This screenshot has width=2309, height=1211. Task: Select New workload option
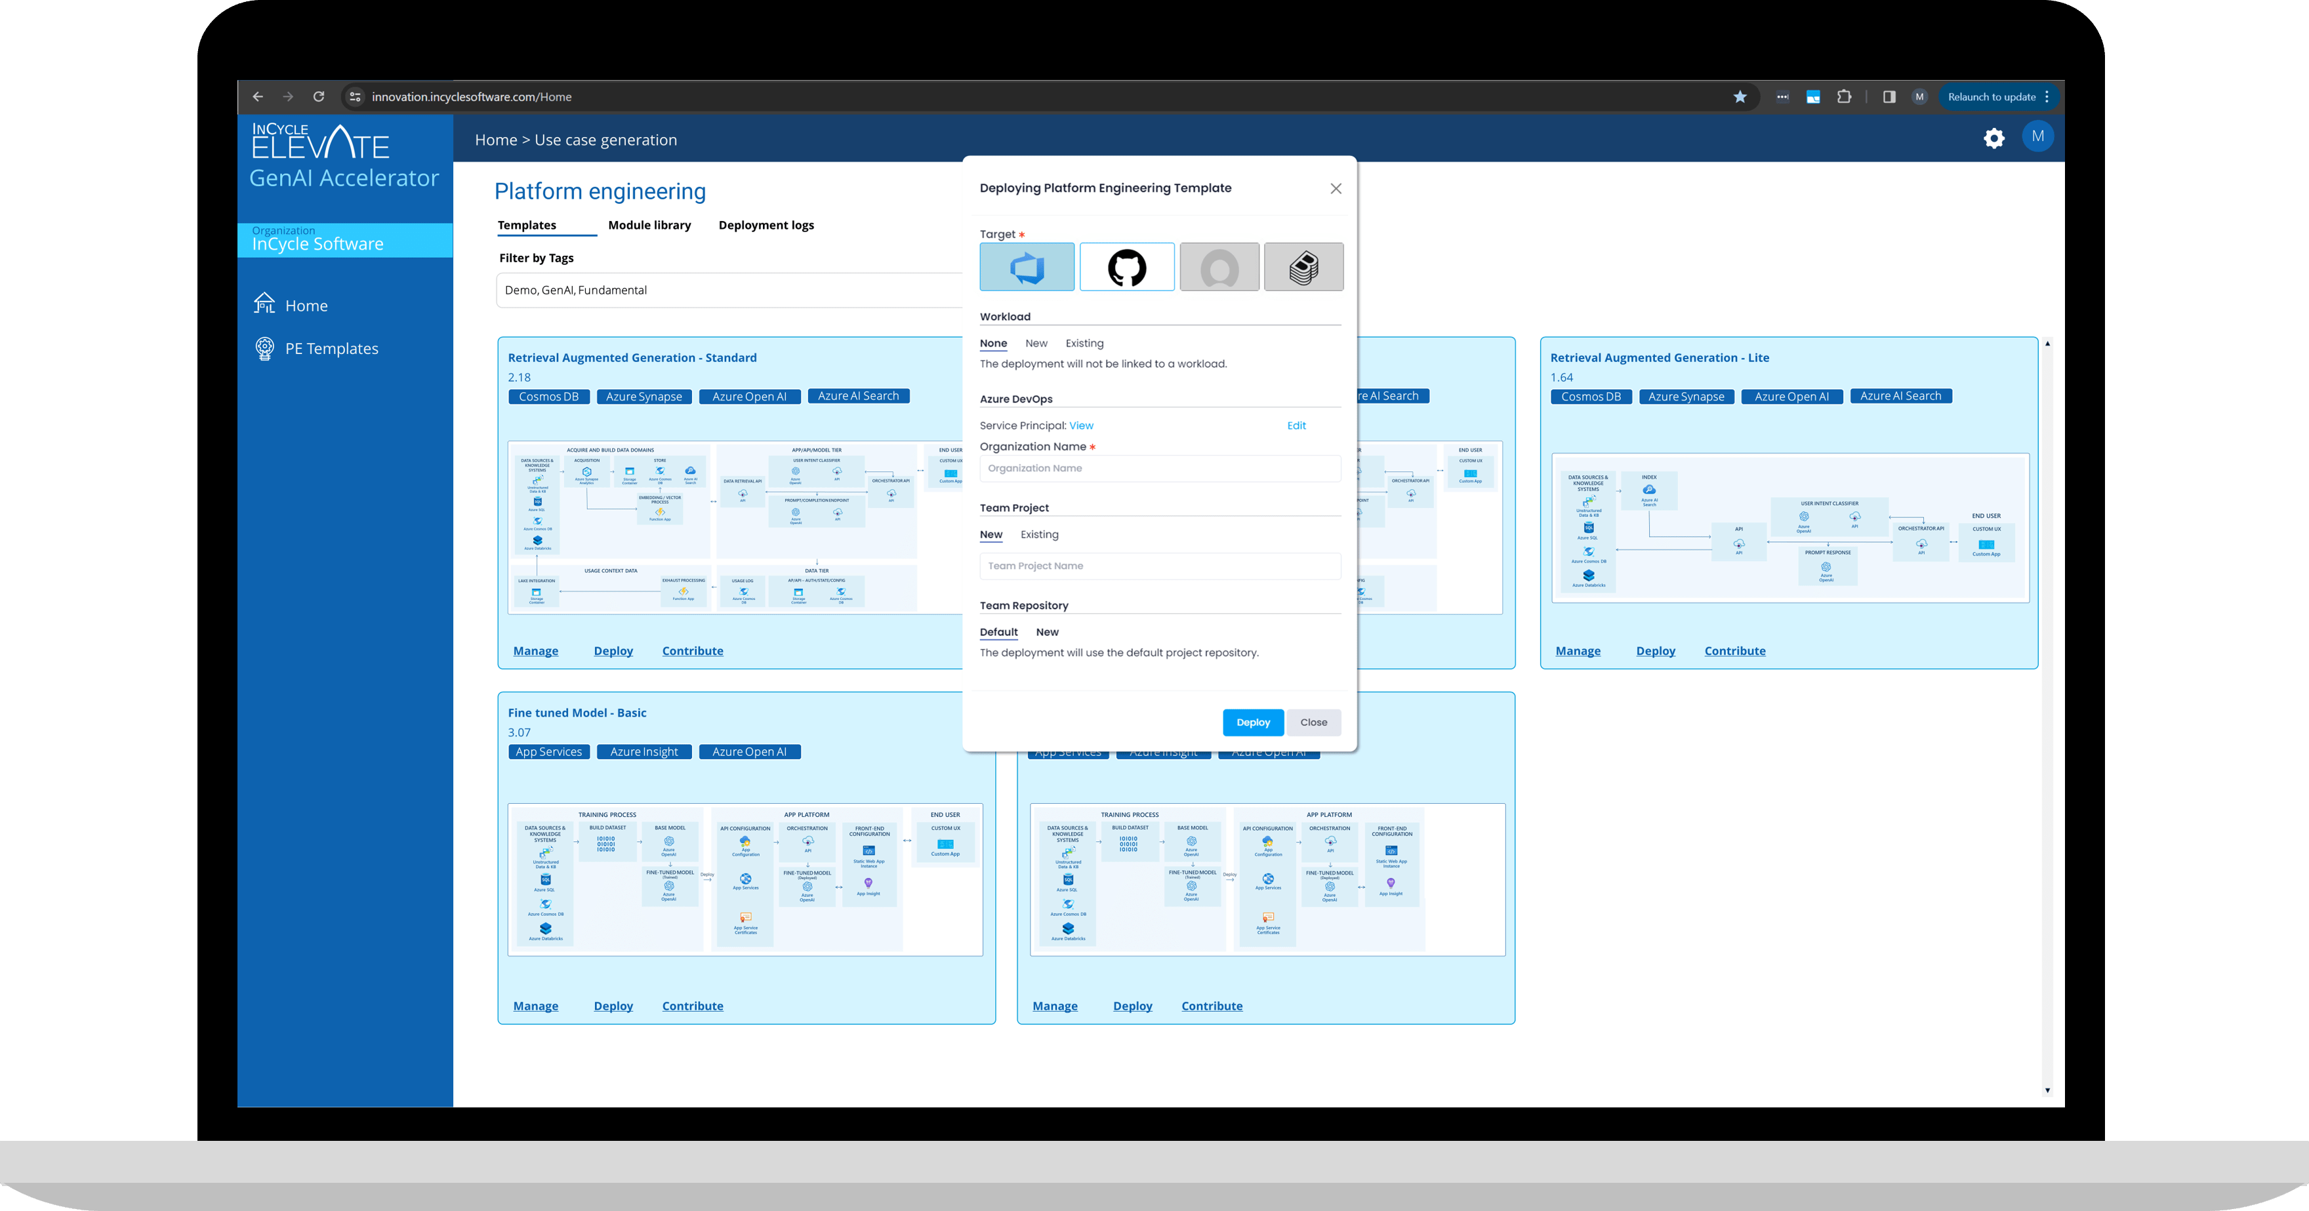click(x=1036, y=343)
